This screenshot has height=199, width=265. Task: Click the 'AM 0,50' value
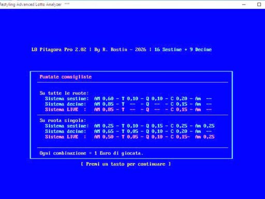pos(104,137)
